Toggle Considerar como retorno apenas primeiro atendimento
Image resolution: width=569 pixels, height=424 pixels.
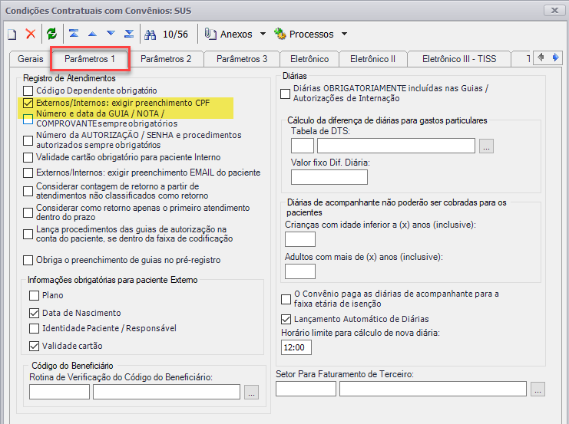click(28, 212)
